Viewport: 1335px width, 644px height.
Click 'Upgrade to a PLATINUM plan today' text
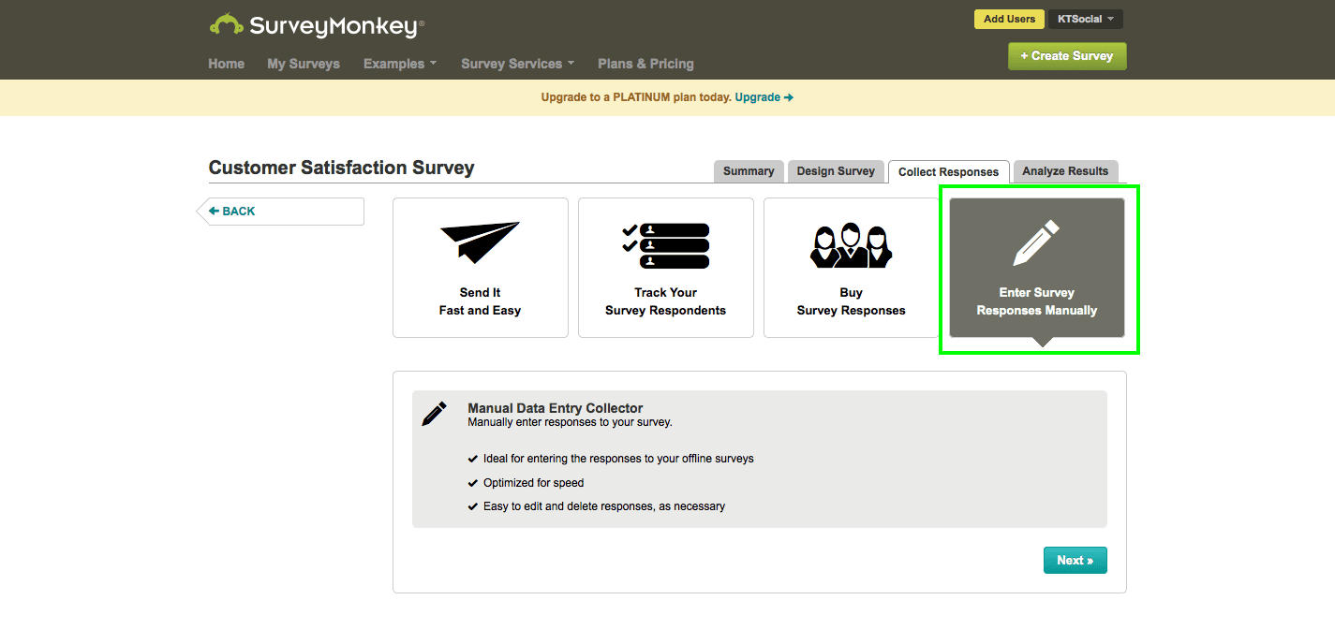point(636,97)
